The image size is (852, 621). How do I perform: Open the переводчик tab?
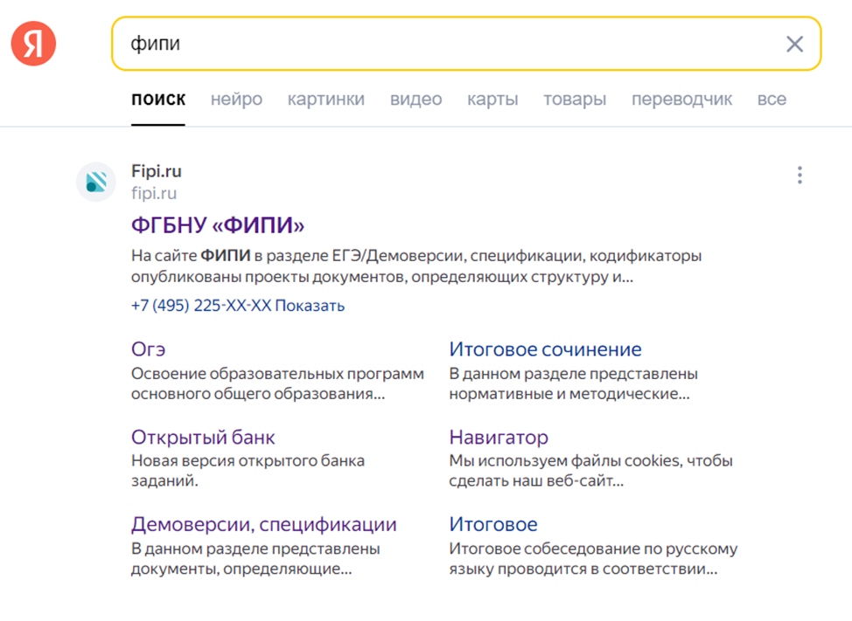tap(681, 100)
